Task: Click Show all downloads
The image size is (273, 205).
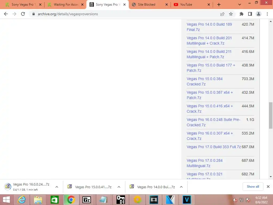Action: [x=253, y=187]
